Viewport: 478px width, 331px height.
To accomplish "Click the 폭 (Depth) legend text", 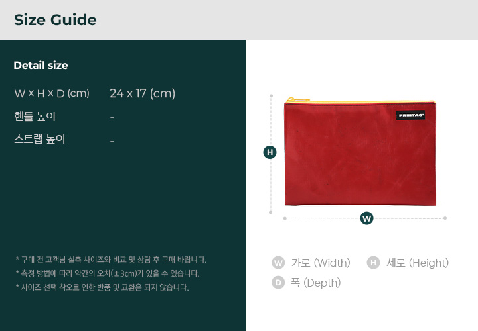I will coord(315,283).
